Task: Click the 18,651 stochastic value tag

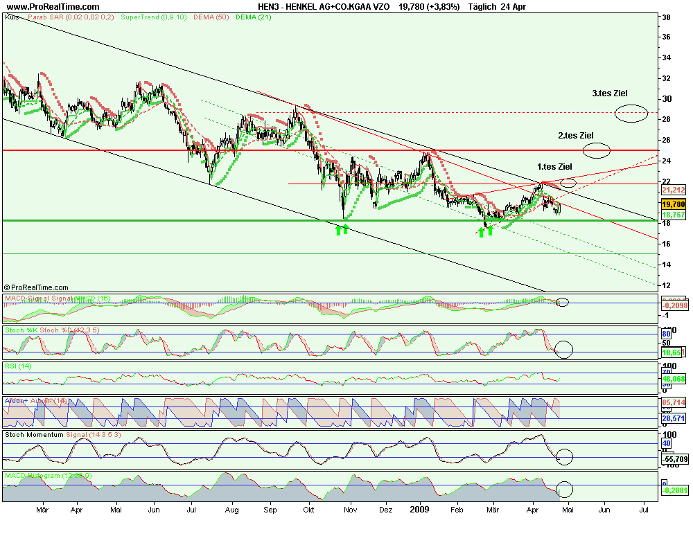Action: (673, 352)
